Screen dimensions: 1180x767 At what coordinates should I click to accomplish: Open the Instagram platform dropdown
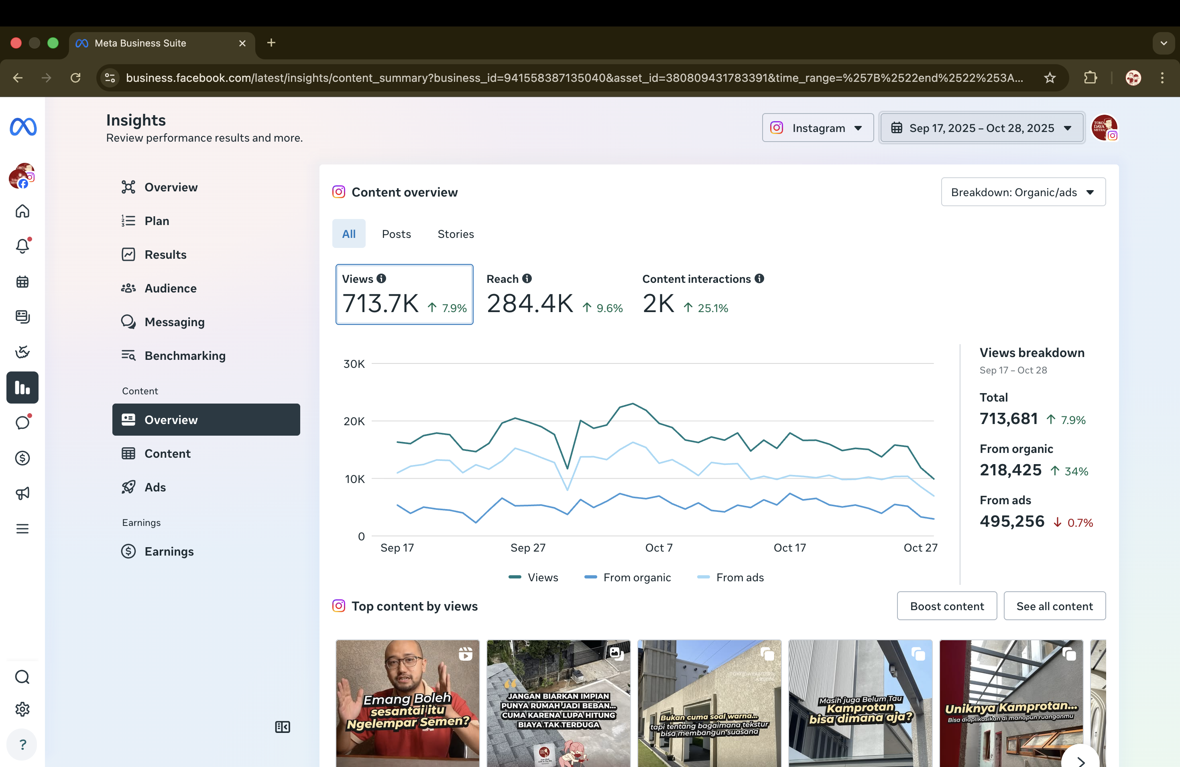pyautogui.click(x=818, y=128)
